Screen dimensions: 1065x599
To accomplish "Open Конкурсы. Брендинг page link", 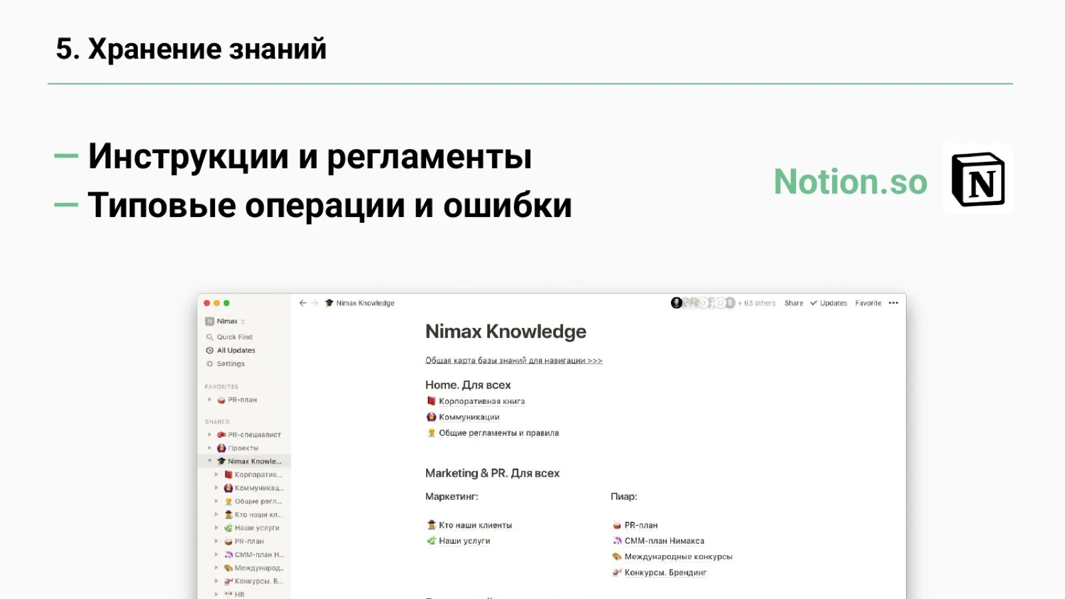I will pyautogui.click(x=666, y=572).
